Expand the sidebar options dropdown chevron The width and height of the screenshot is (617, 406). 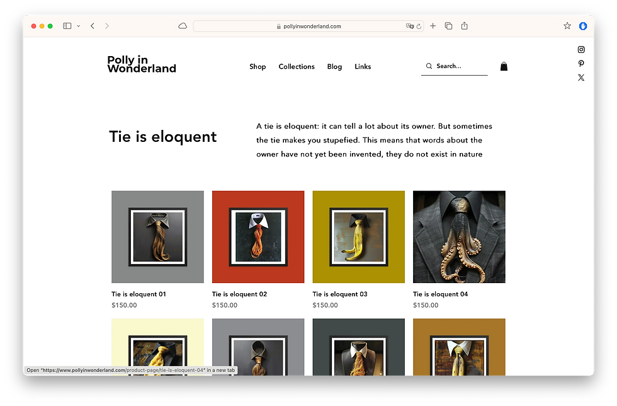79,26
